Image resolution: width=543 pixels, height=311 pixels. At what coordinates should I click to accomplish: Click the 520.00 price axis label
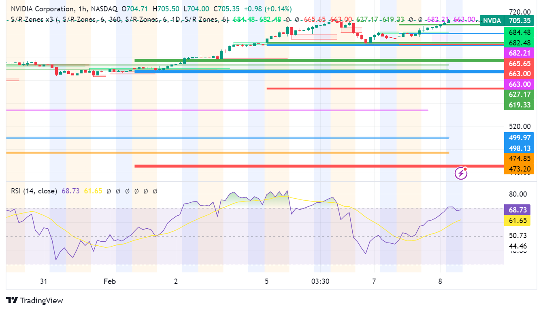[520, 126]
